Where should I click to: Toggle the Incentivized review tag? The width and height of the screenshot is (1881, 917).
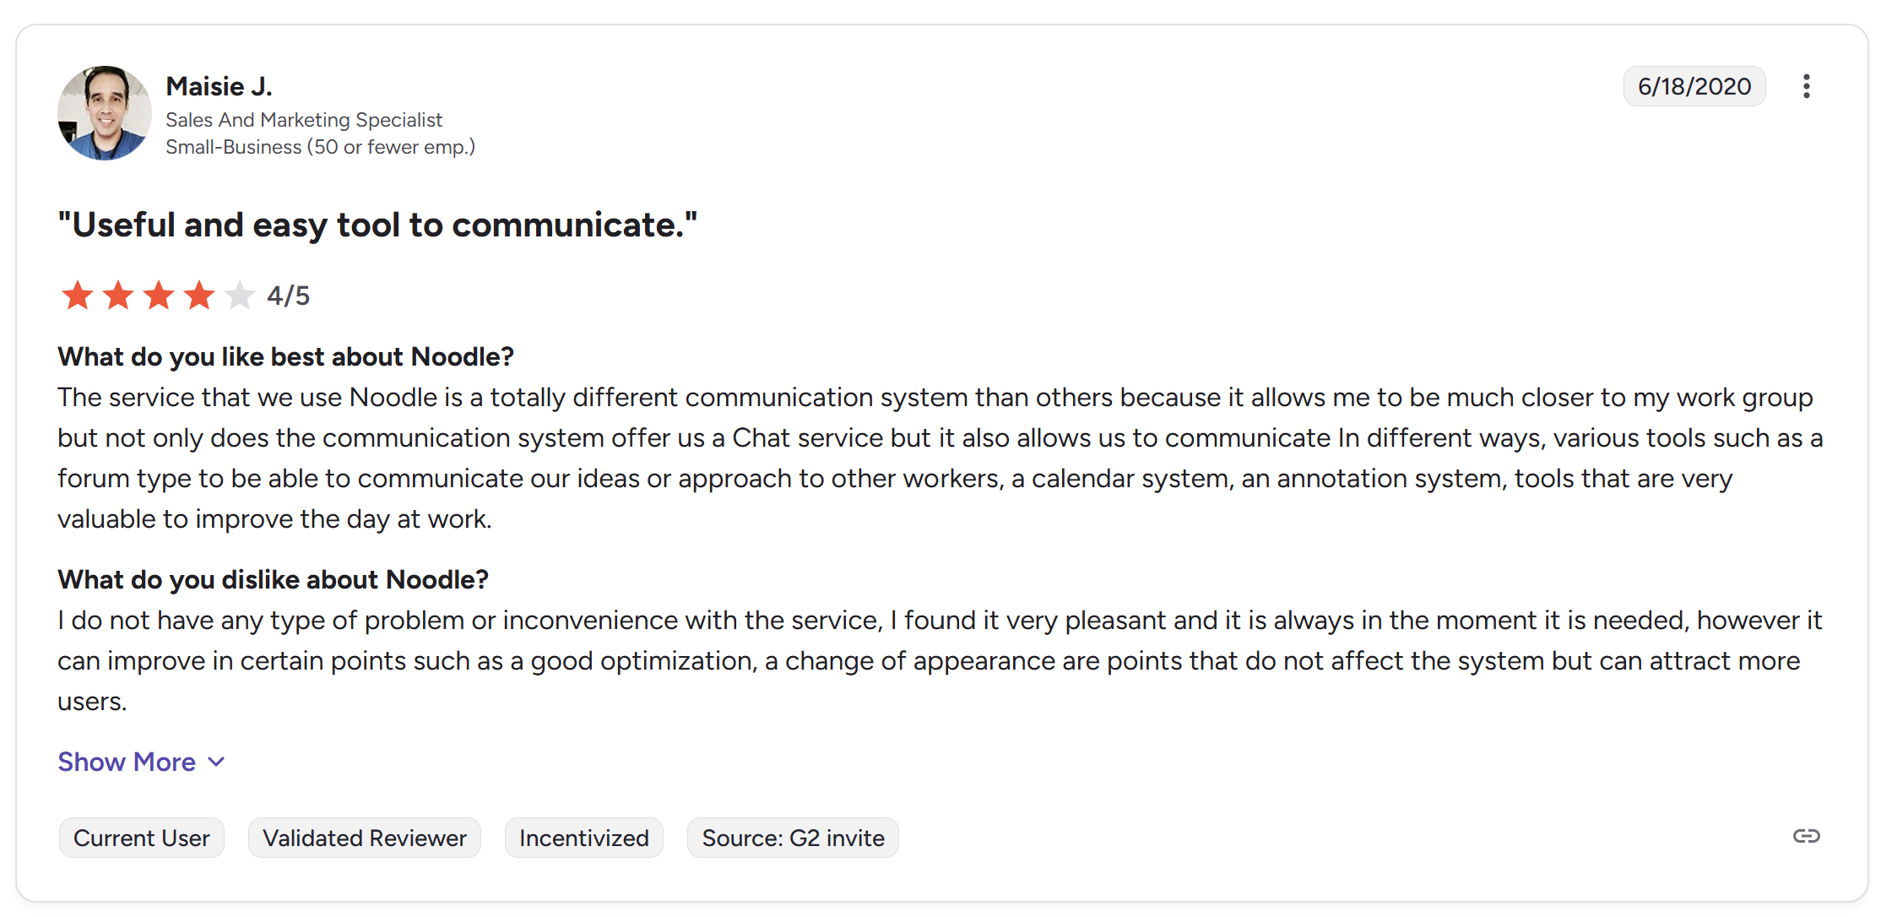583,837
